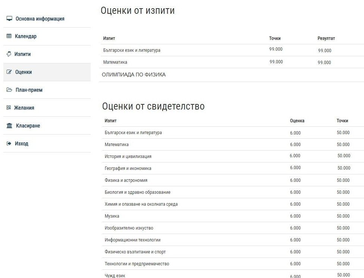The image size is (364, 278).
Task: Open the Изпити page from sidebar
Action: [23, 54]
